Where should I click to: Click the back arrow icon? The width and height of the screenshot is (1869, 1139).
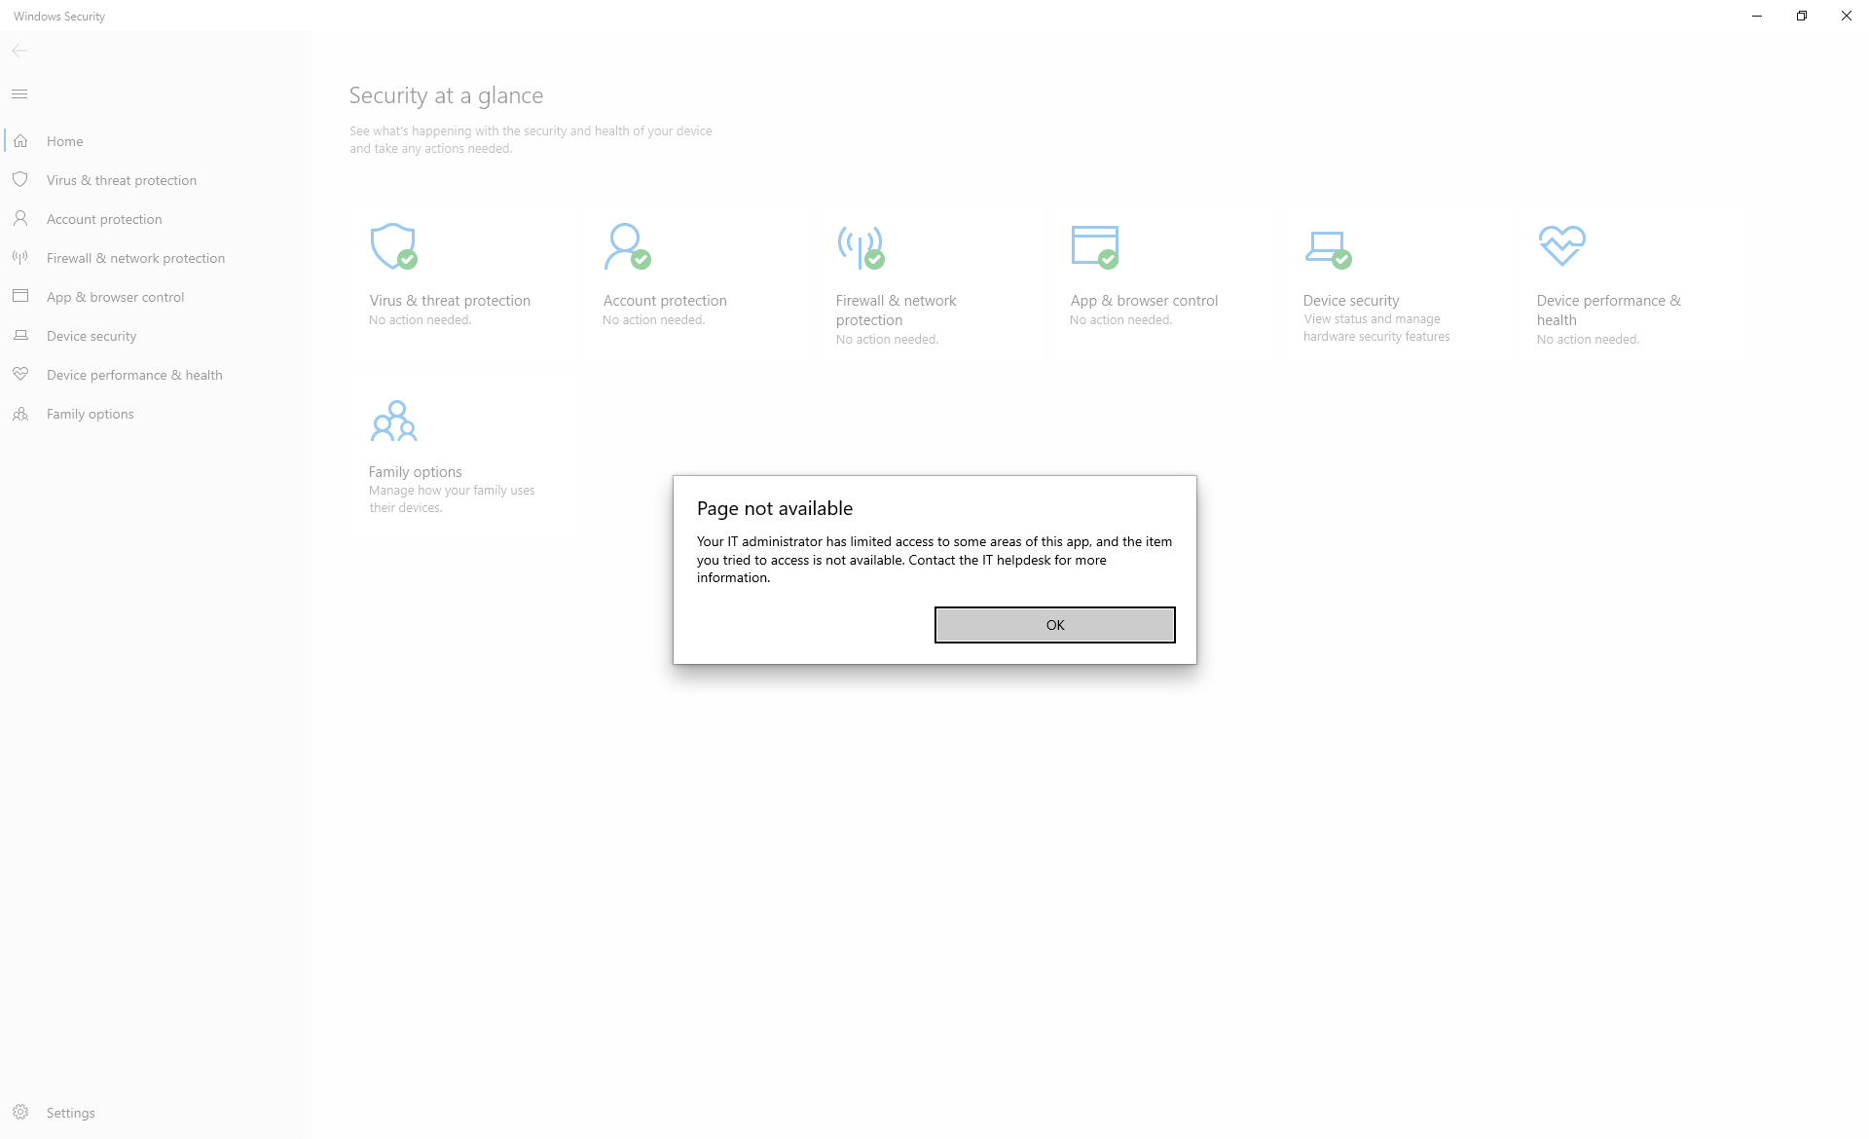(x=19, y=51)
